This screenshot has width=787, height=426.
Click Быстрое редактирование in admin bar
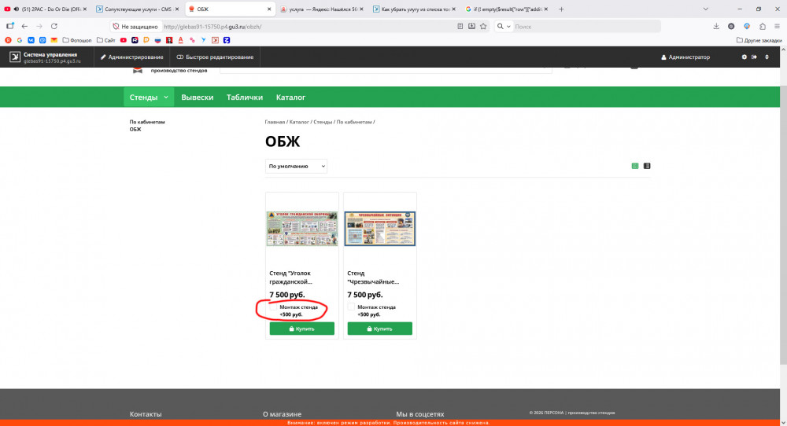[x=215, y=57]
